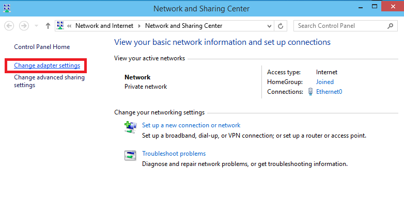
Task: Select Network and Internet breadcrumb
Action: (x=104, y=26)
